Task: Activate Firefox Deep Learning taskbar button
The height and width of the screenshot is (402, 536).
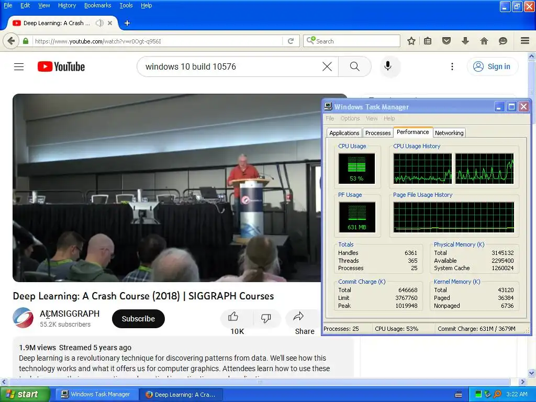Action: (x=181, y=395)
